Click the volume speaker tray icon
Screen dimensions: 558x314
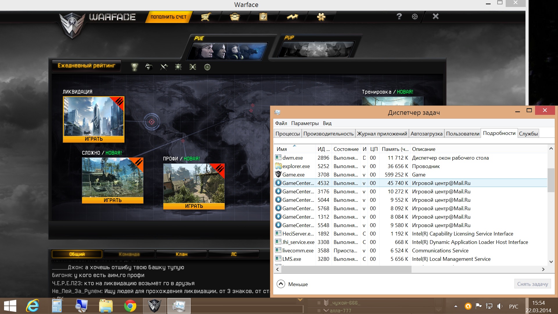tap(500, 306)
